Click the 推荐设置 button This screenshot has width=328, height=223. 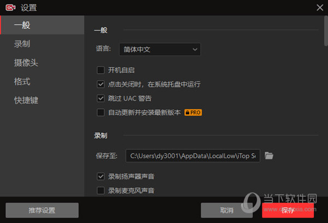pyautogui.click(x=42, y=210)
